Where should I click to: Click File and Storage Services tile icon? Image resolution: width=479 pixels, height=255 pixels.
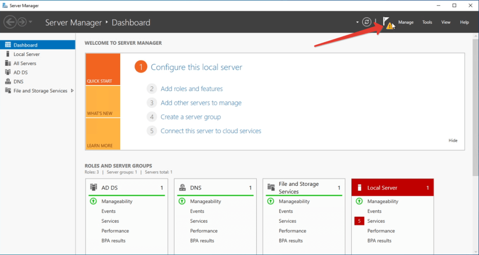pos(271,187)
